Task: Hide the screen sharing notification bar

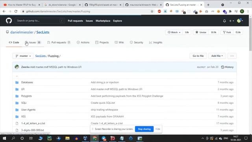Action: click(157, 129)
